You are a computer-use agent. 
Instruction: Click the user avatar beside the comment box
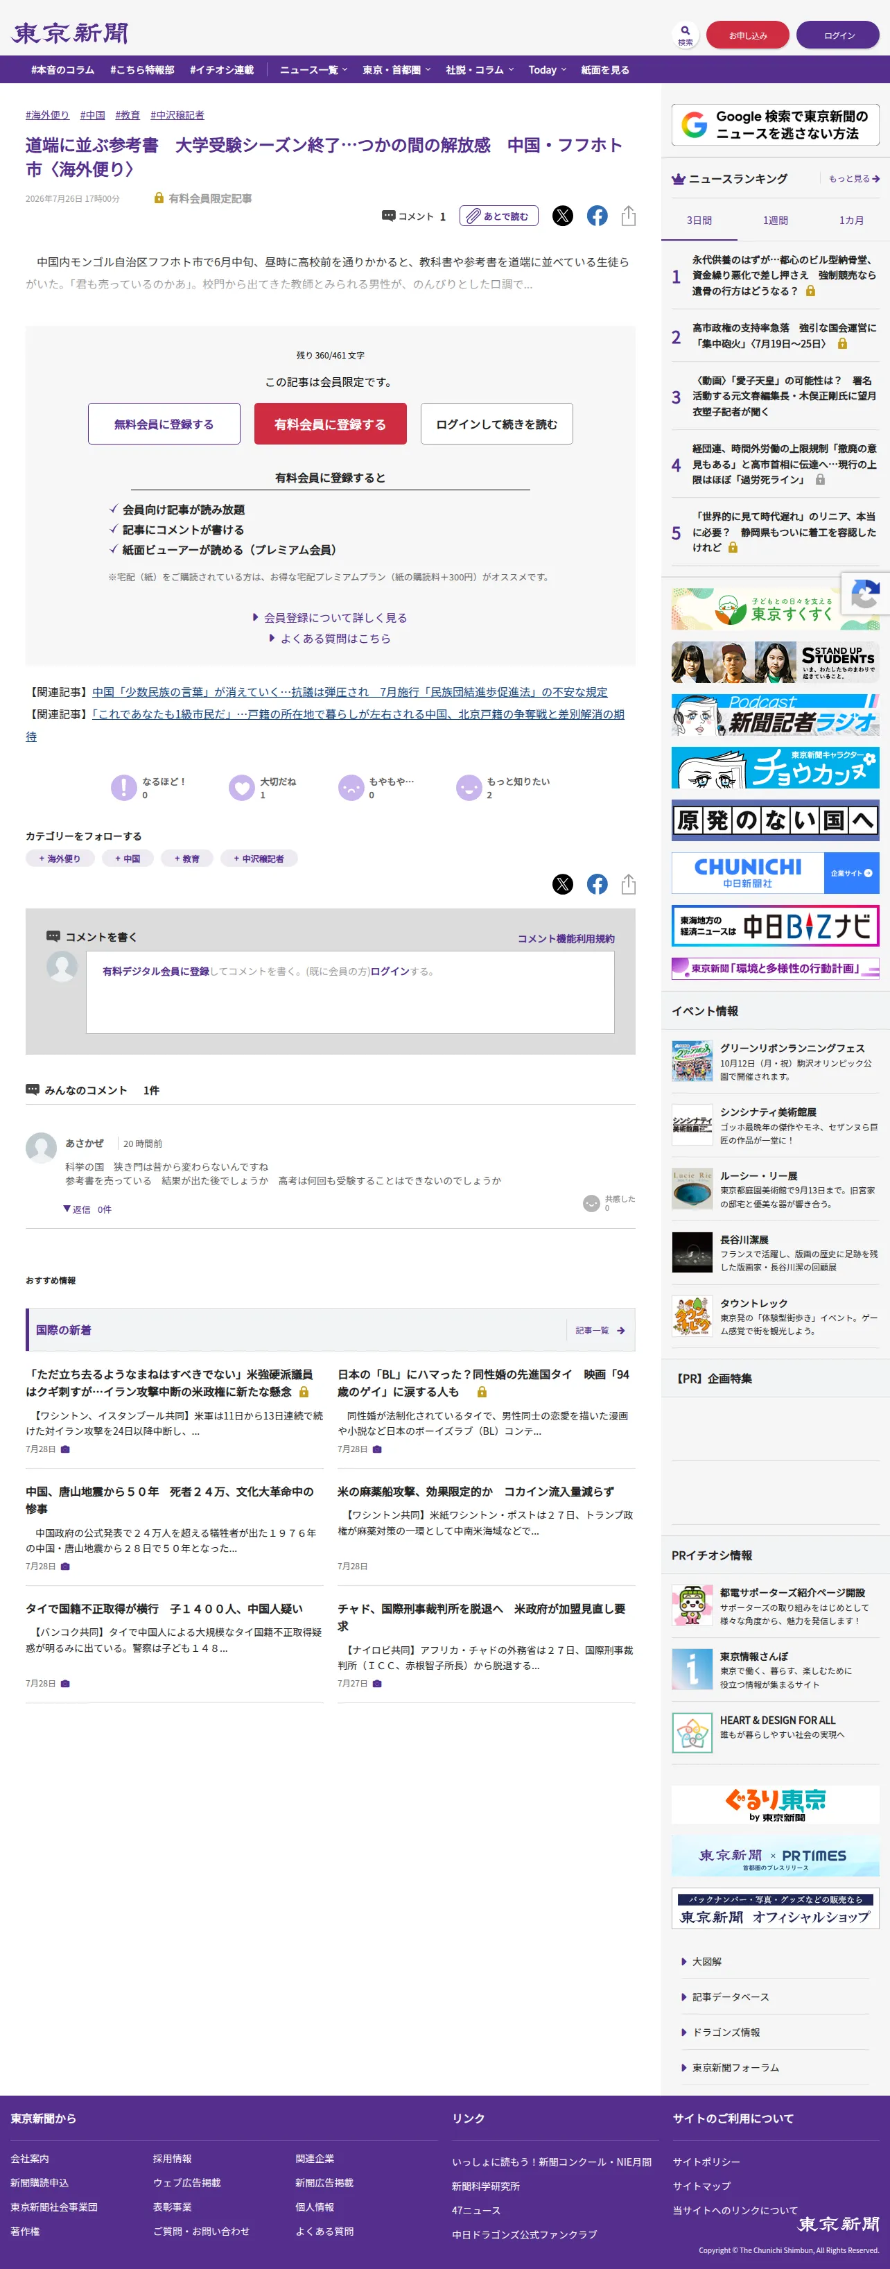click(x=62, y=966)
